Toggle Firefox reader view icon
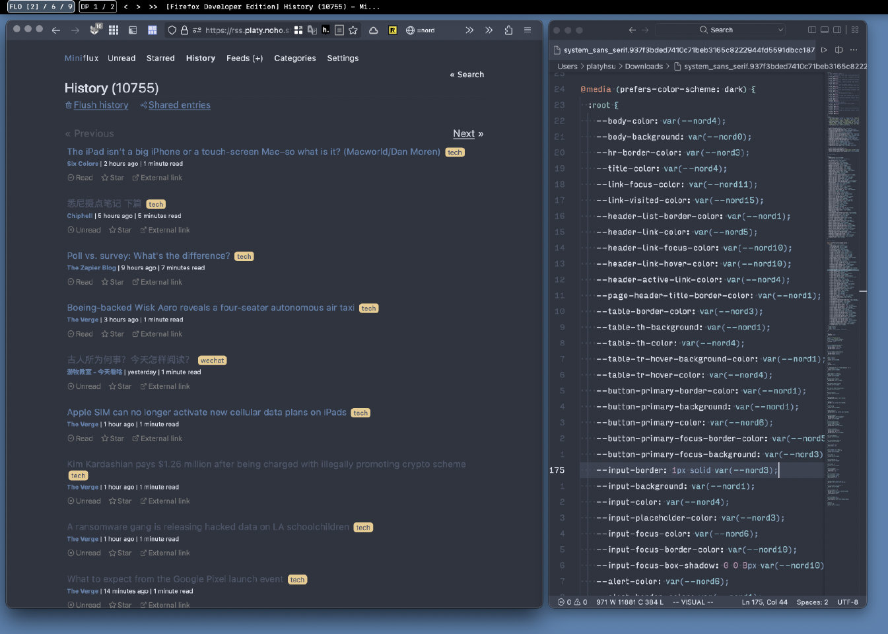 (339, 30)
